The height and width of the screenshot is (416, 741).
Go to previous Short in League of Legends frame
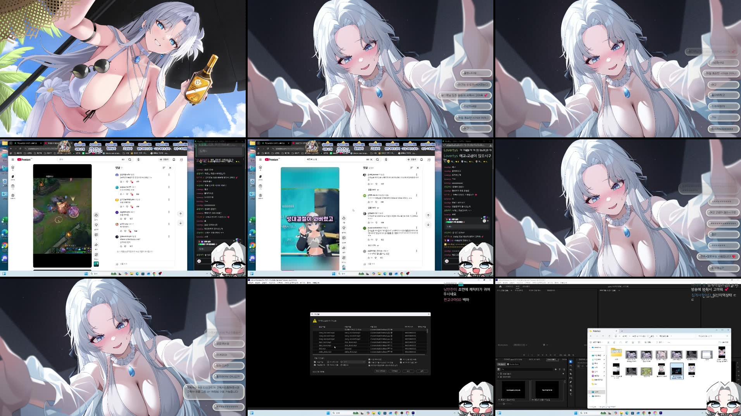click(181, 214)
